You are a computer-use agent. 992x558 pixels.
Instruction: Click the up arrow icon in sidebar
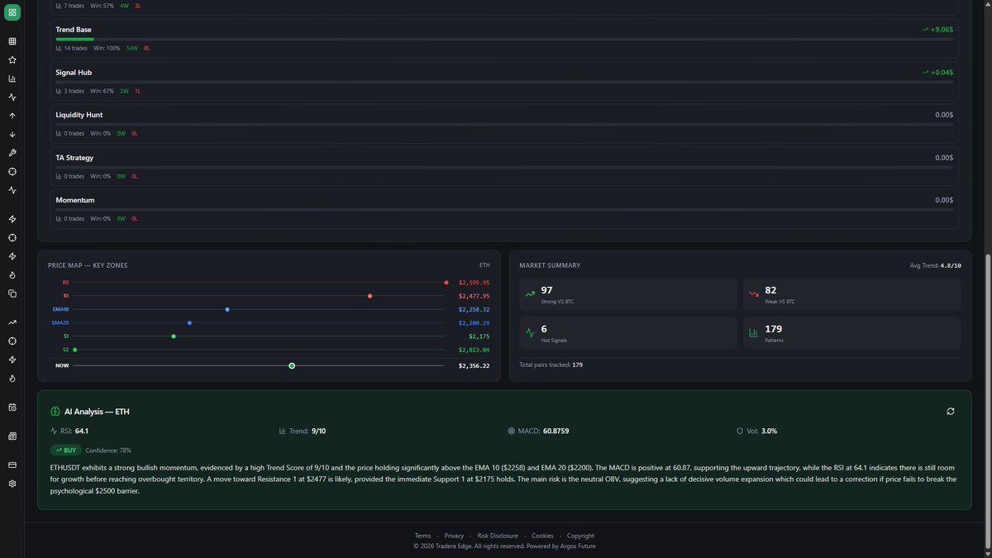point(12,116)
